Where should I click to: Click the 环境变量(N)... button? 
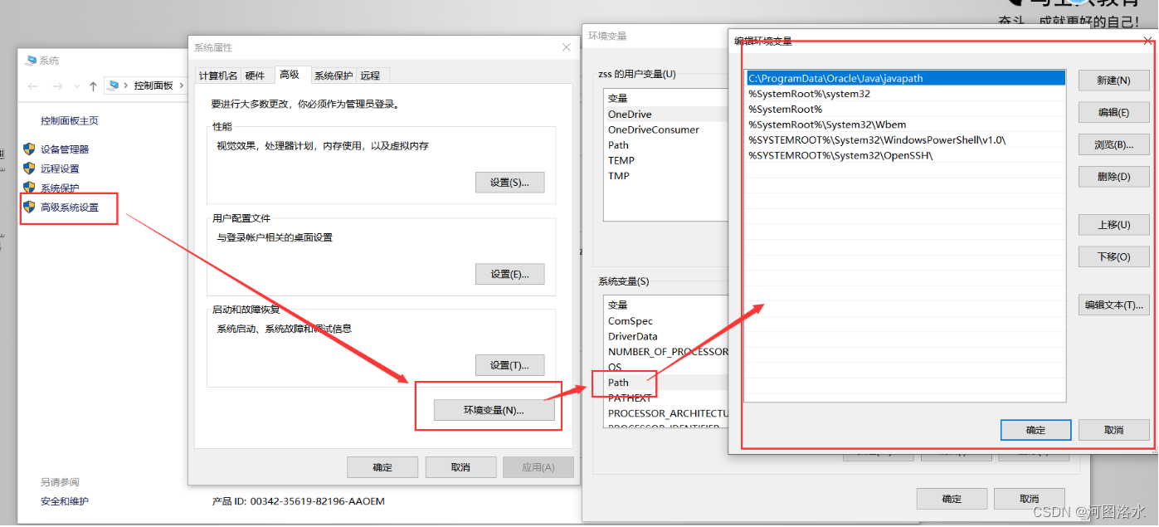(494, 410)
